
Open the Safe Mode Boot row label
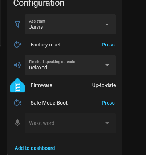pyautogui.click(x=49, y=103)
